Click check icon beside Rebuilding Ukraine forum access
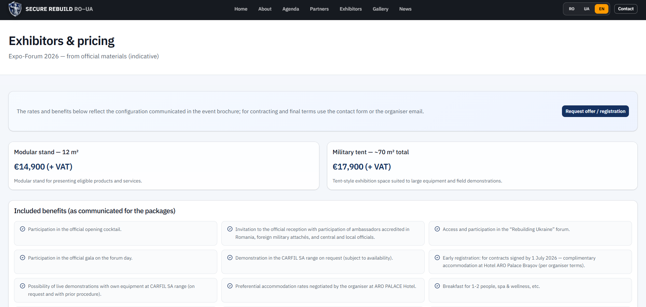The height and width of the screenshot is (307, 646). click(x=437, y=229)
